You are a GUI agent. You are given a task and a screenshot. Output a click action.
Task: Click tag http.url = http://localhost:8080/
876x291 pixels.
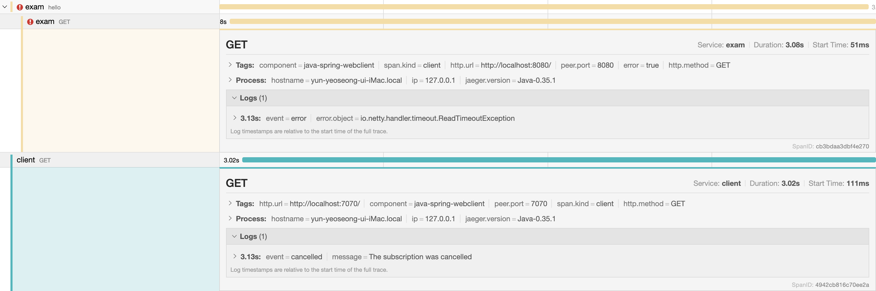[x=501, y=65]
